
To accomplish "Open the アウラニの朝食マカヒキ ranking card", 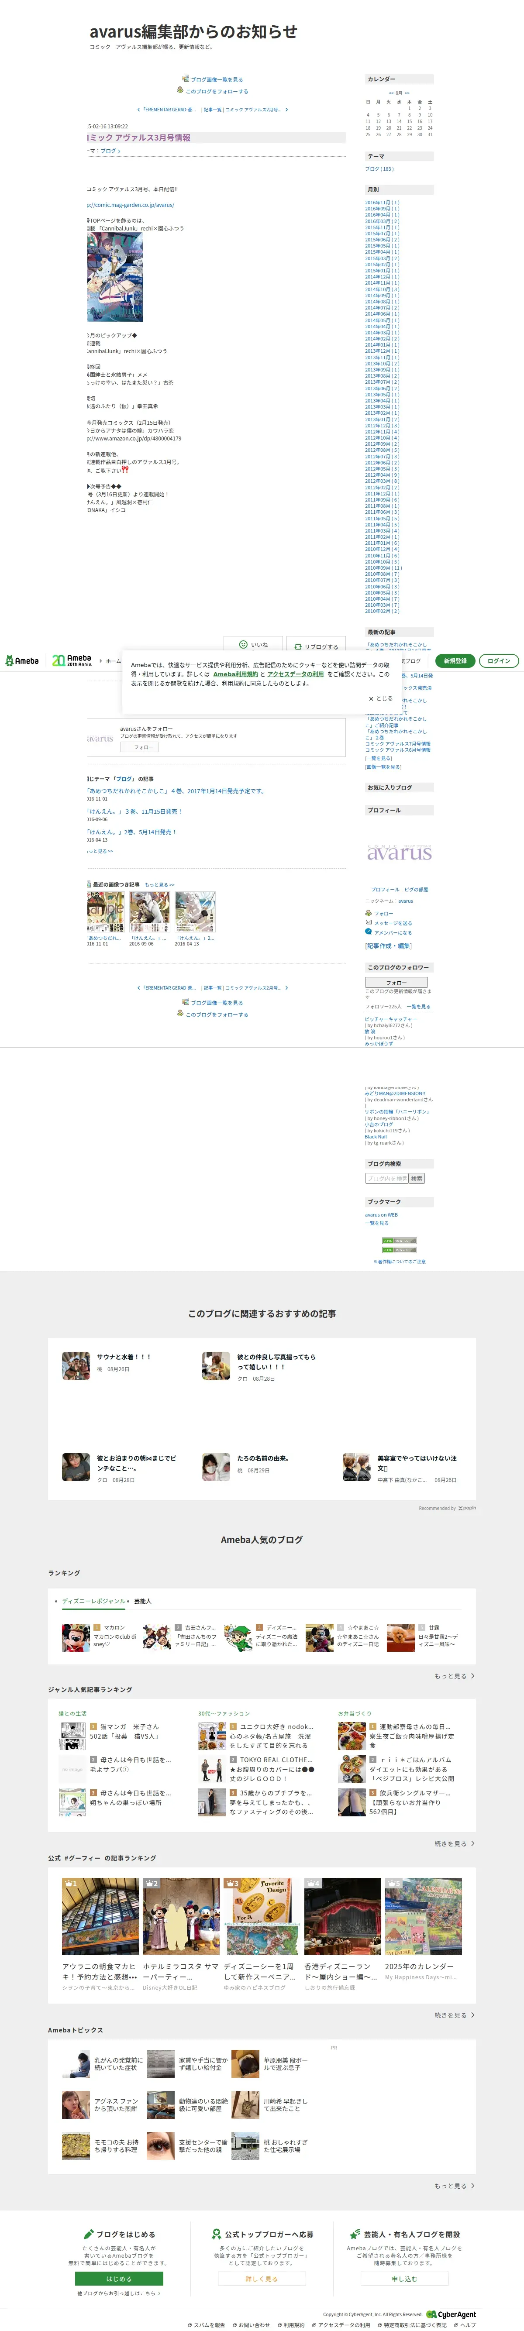I will click(x=100, y=1935).
